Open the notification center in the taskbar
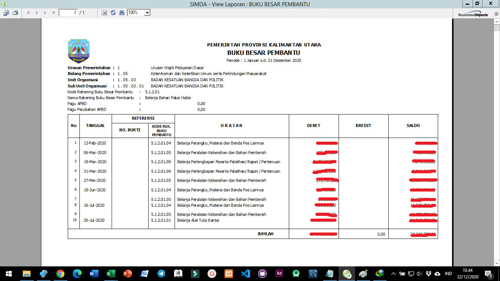The height and width of the screenshot is (281, 500). (x=488, y=273)
